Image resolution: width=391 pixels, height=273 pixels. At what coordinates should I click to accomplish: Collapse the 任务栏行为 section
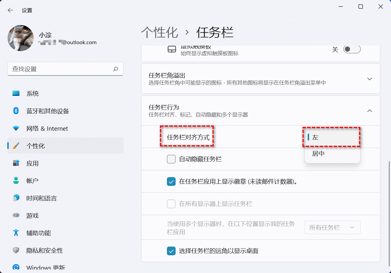coord(370,111)
